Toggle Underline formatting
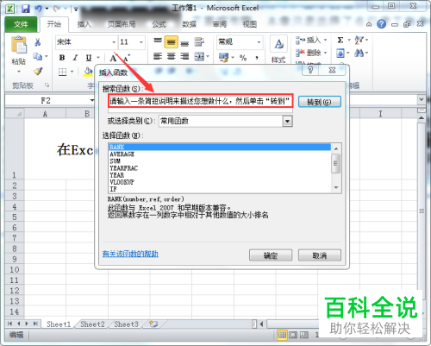The height and width of the screenshot is (346, 431). tap(89, 58)
